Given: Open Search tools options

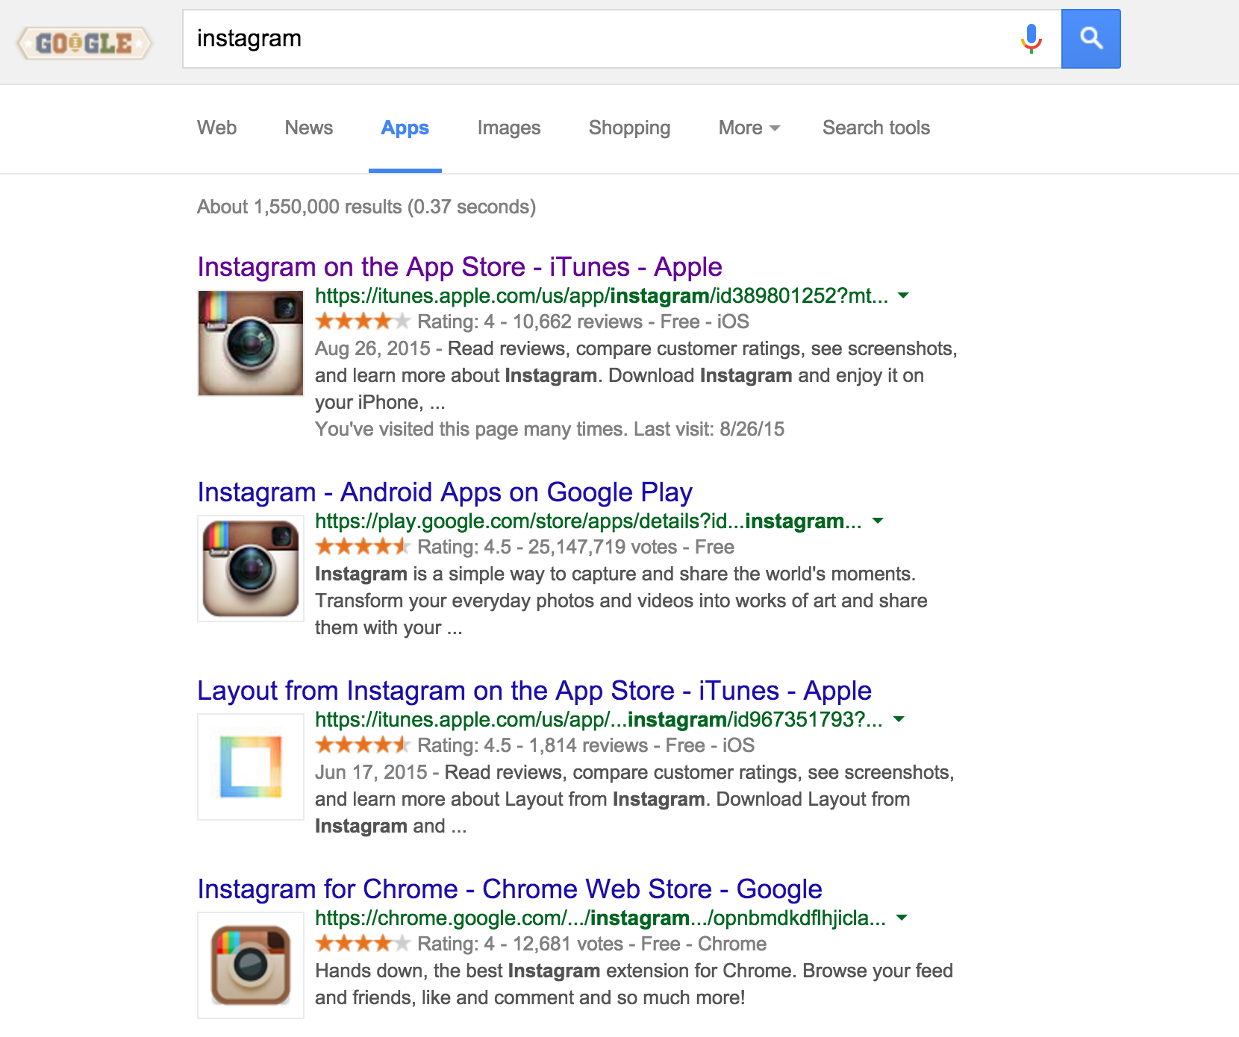Looking at the screenshot, I should (x=876, y=128).
